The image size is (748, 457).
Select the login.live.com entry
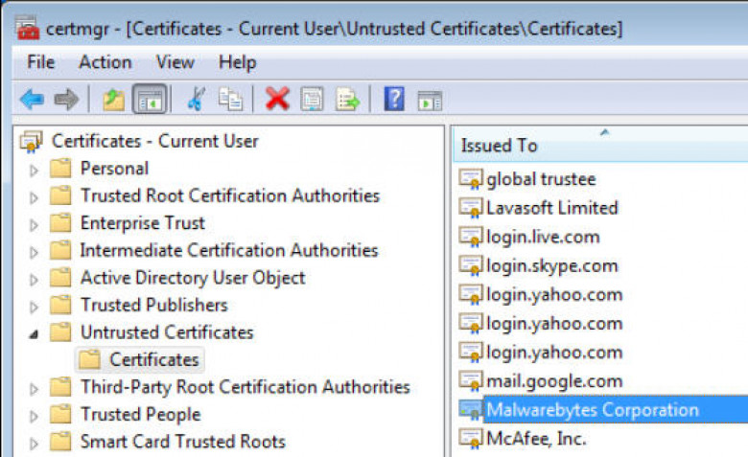pos(543,237)
